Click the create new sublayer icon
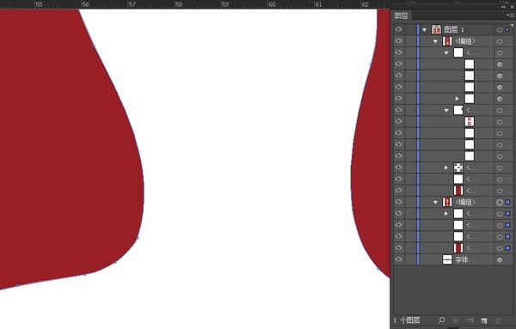 pos(470,320)
